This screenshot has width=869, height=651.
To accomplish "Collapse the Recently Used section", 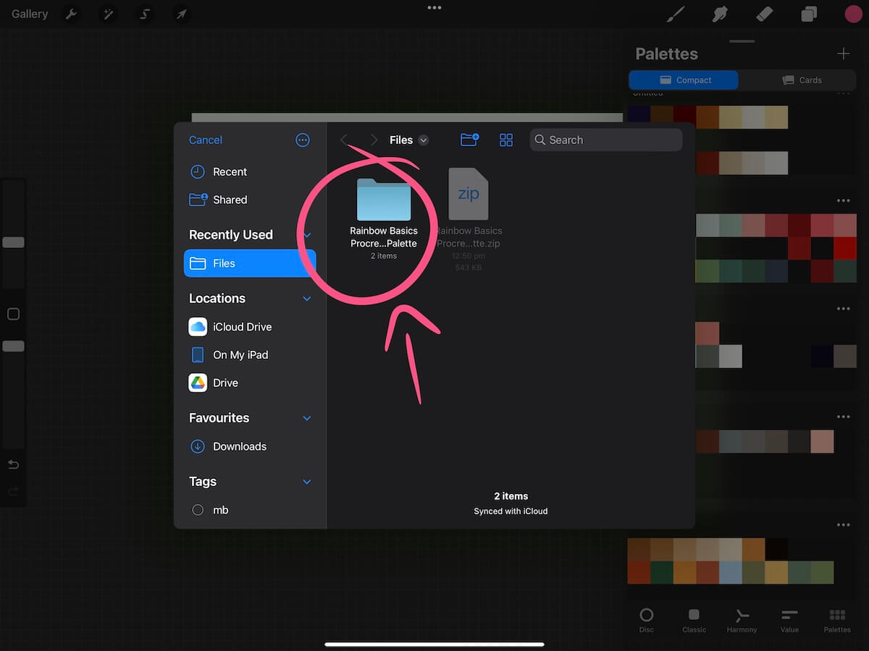I will pyautogui.click(x=307, y=234).
